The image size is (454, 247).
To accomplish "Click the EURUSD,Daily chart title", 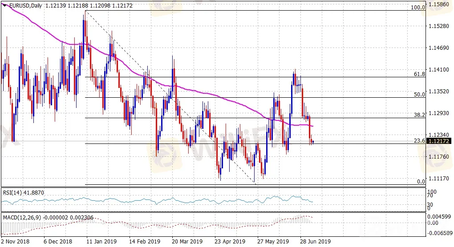I will 25,4.
